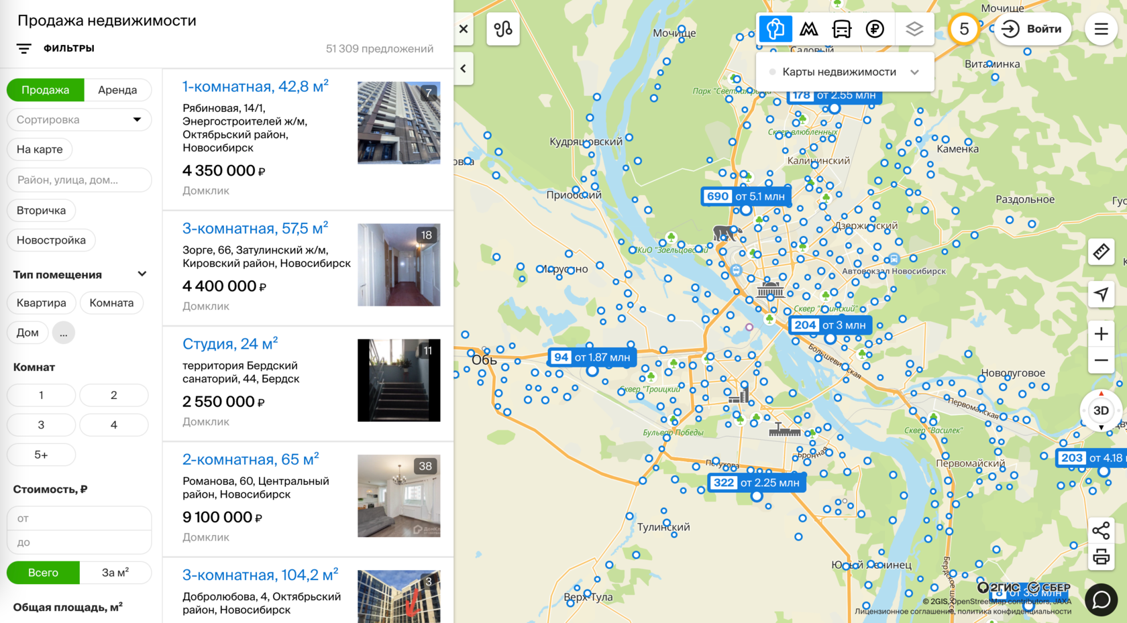Click the Войти login button
The image size is (1127, 623).
pos(1032,29)
